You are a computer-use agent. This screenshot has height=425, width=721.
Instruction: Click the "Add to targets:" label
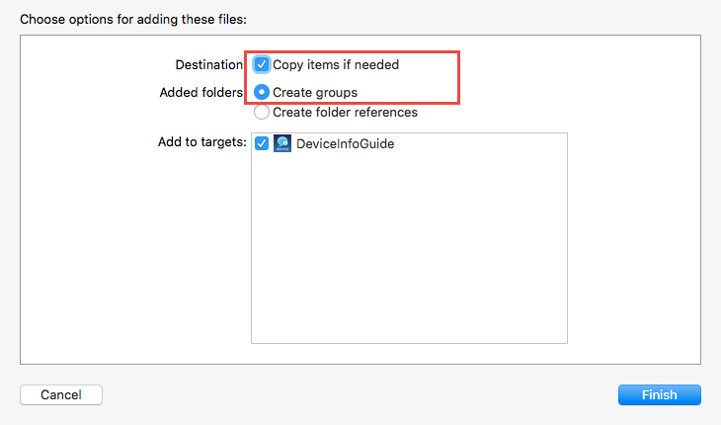tap(201, 142)
